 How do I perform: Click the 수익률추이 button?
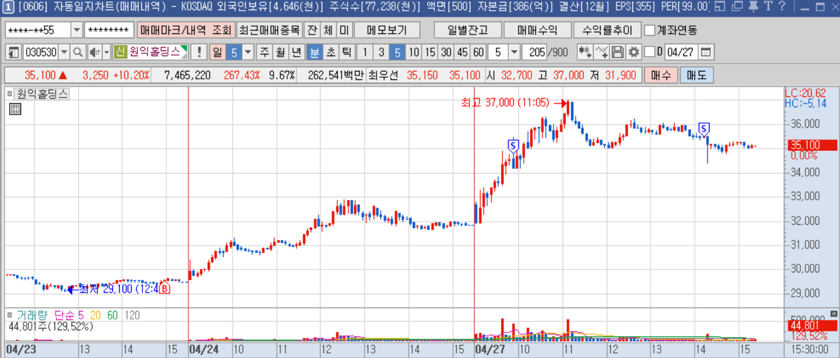tap(607, 30)
